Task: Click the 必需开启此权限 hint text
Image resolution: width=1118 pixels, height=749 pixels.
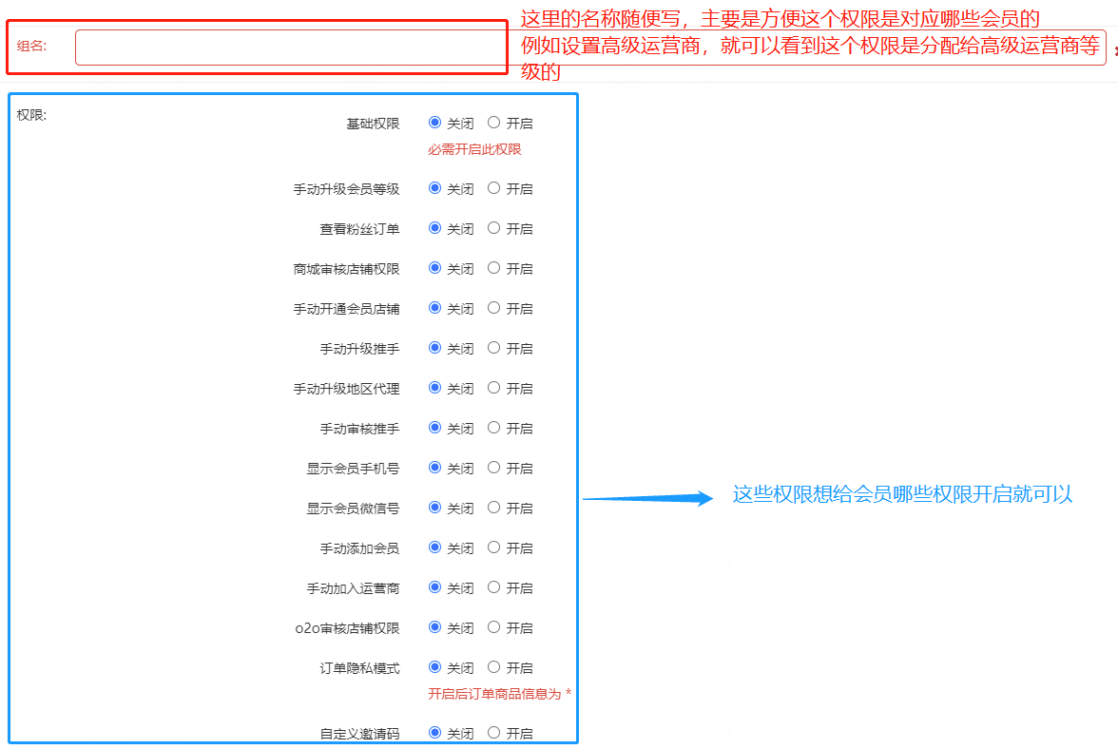Action: tap(474, 149)
